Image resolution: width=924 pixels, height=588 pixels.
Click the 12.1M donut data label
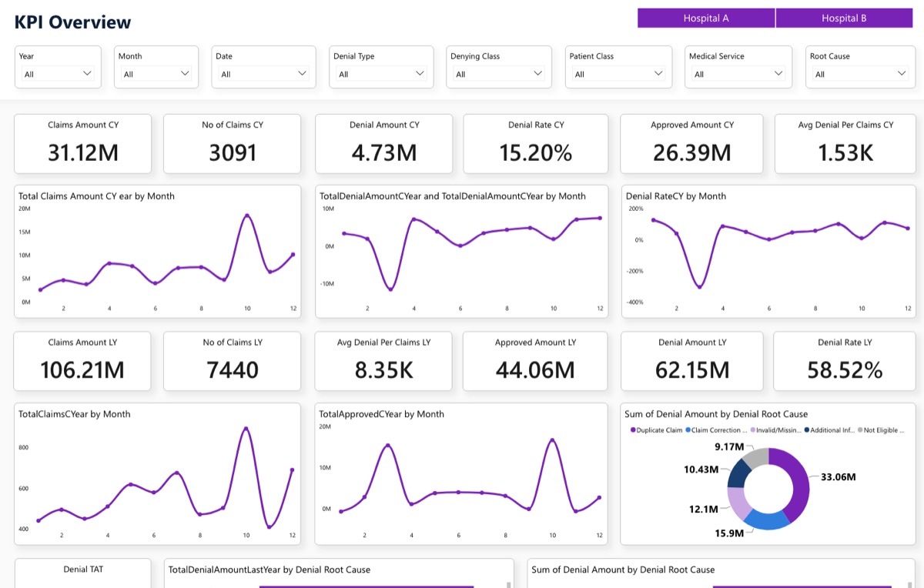[x=704, y=509]
